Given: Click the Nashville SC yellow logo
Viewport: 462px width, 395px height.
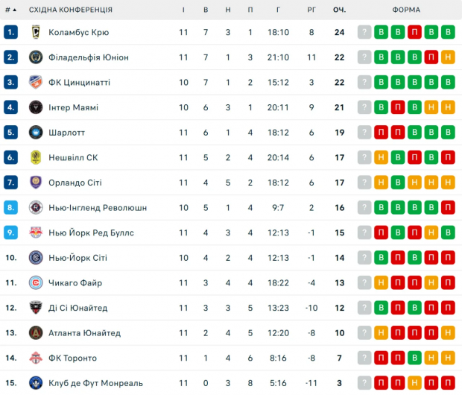Looking at the screenshot, I should click(36, 157).
